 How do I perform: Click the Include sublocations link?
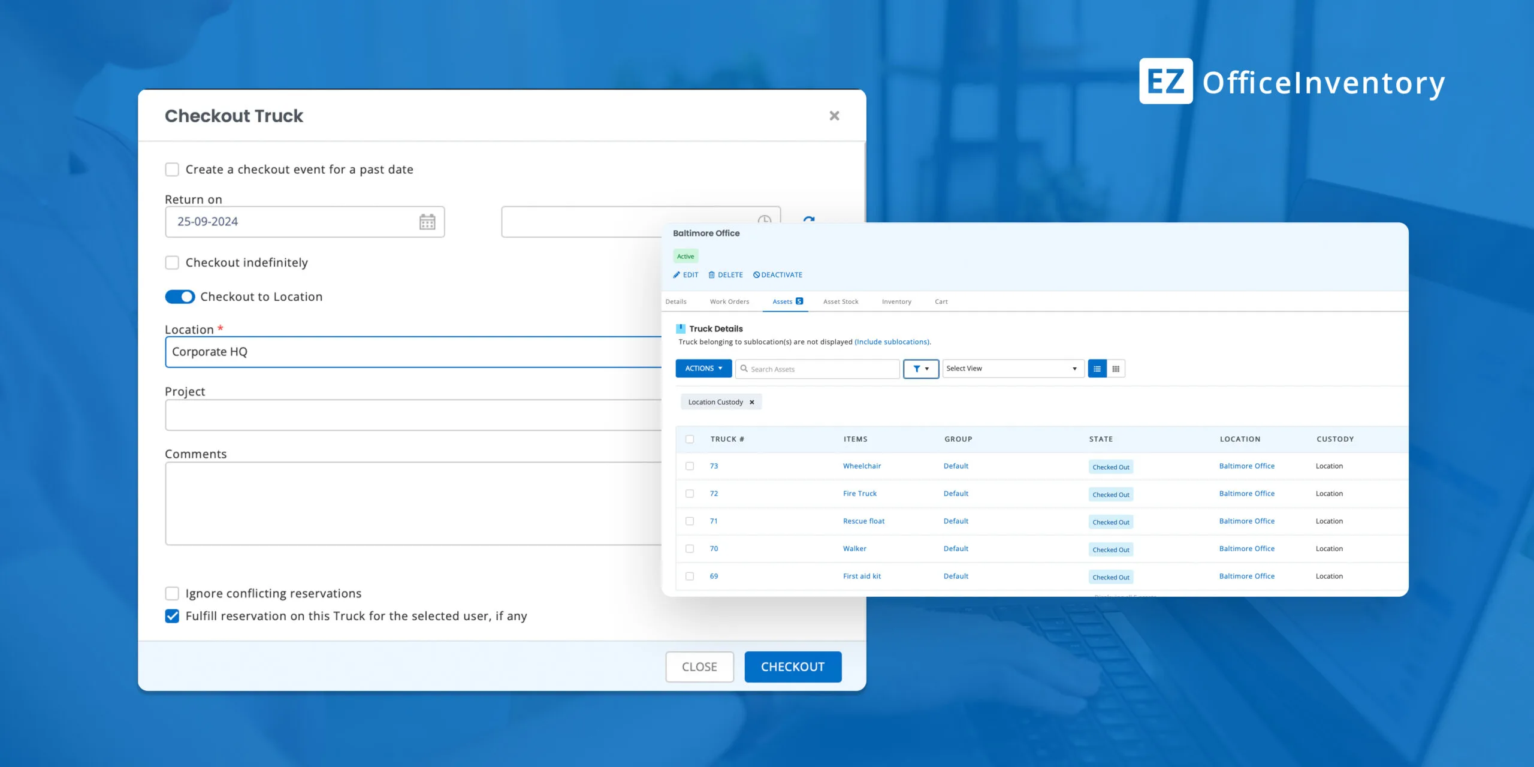pyautogui.click(x=892, y=342)
